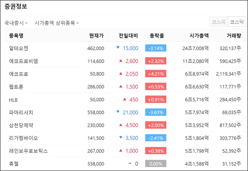Open the 에코프로비엠 stock link
The width and height of the screenshot is (248, 171).
coord(23,61)
